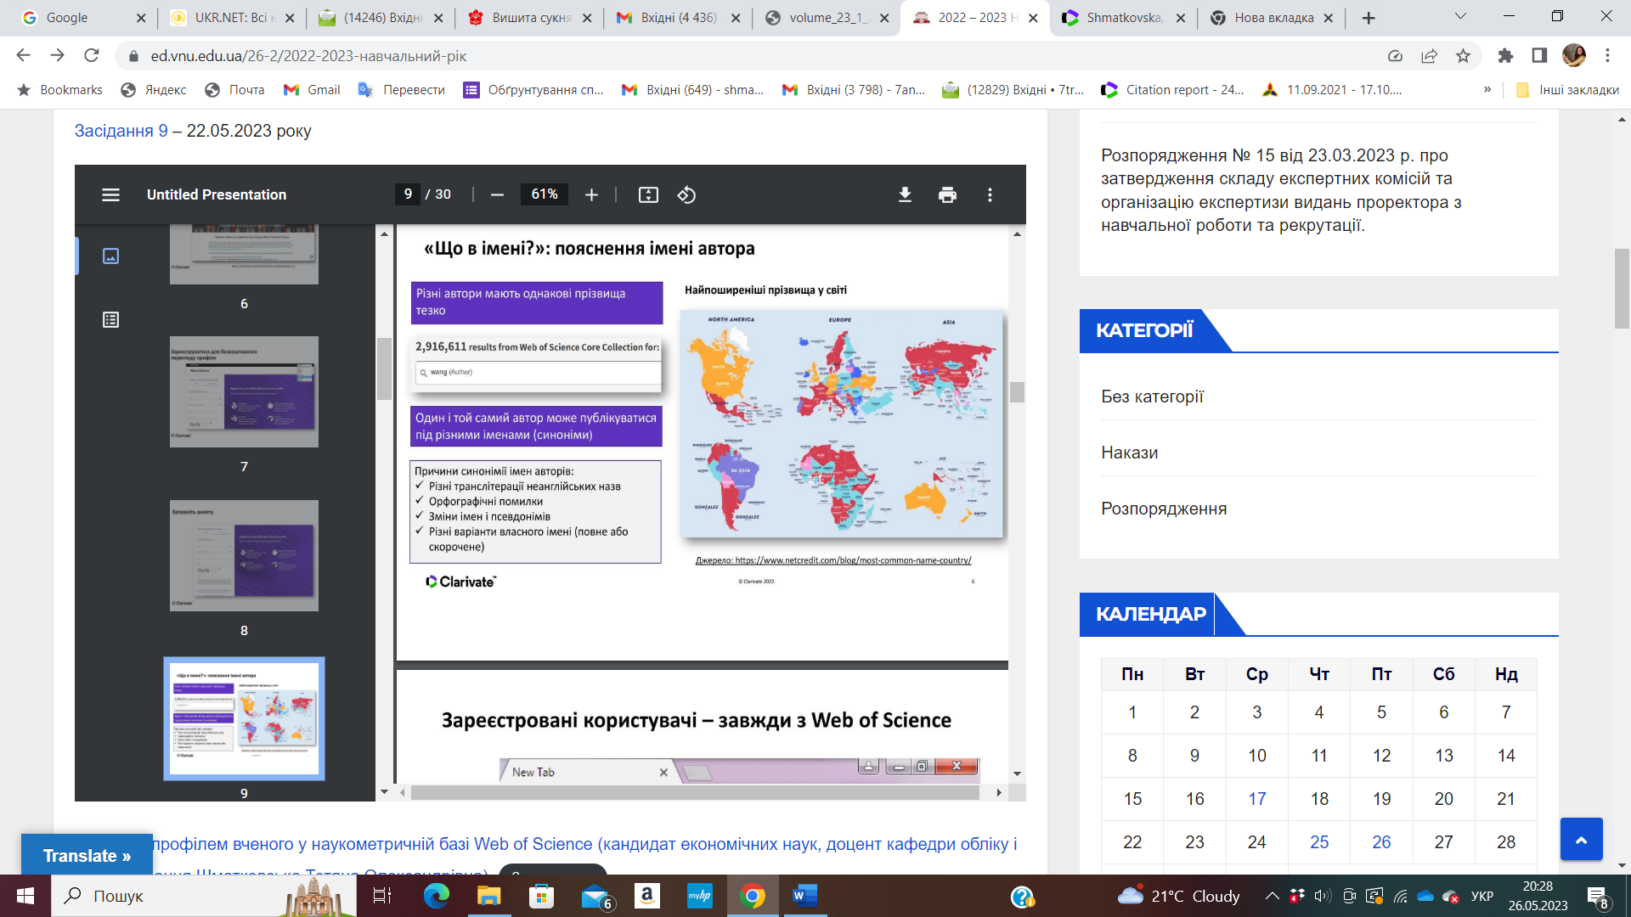Activate the fit-to-page view

coord(648,194)
